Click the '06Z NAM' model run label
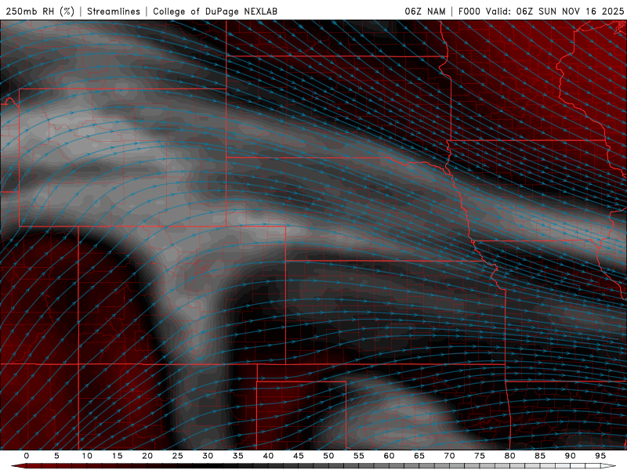 425,11
